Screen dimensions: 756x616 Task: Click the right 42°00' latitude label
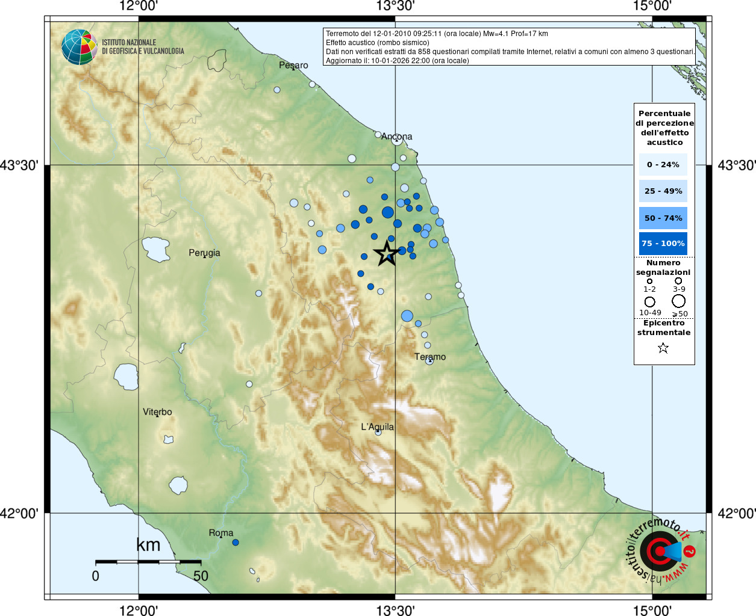point(737,513)
